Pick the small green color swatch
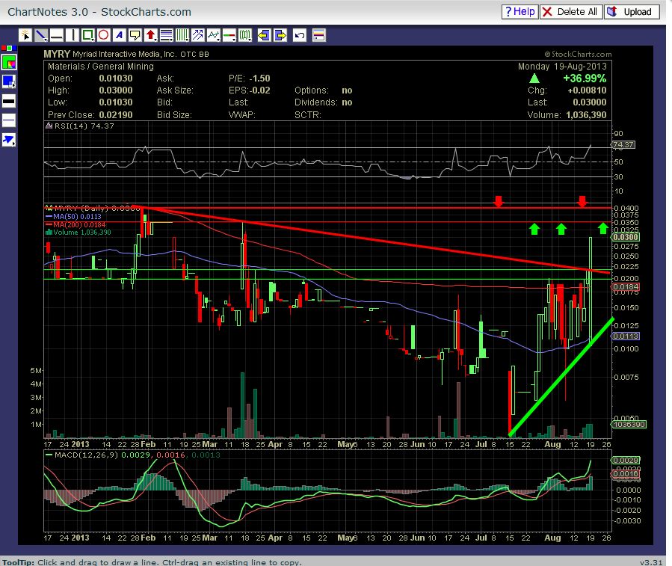The image size is (672, 566). (9, 48)
